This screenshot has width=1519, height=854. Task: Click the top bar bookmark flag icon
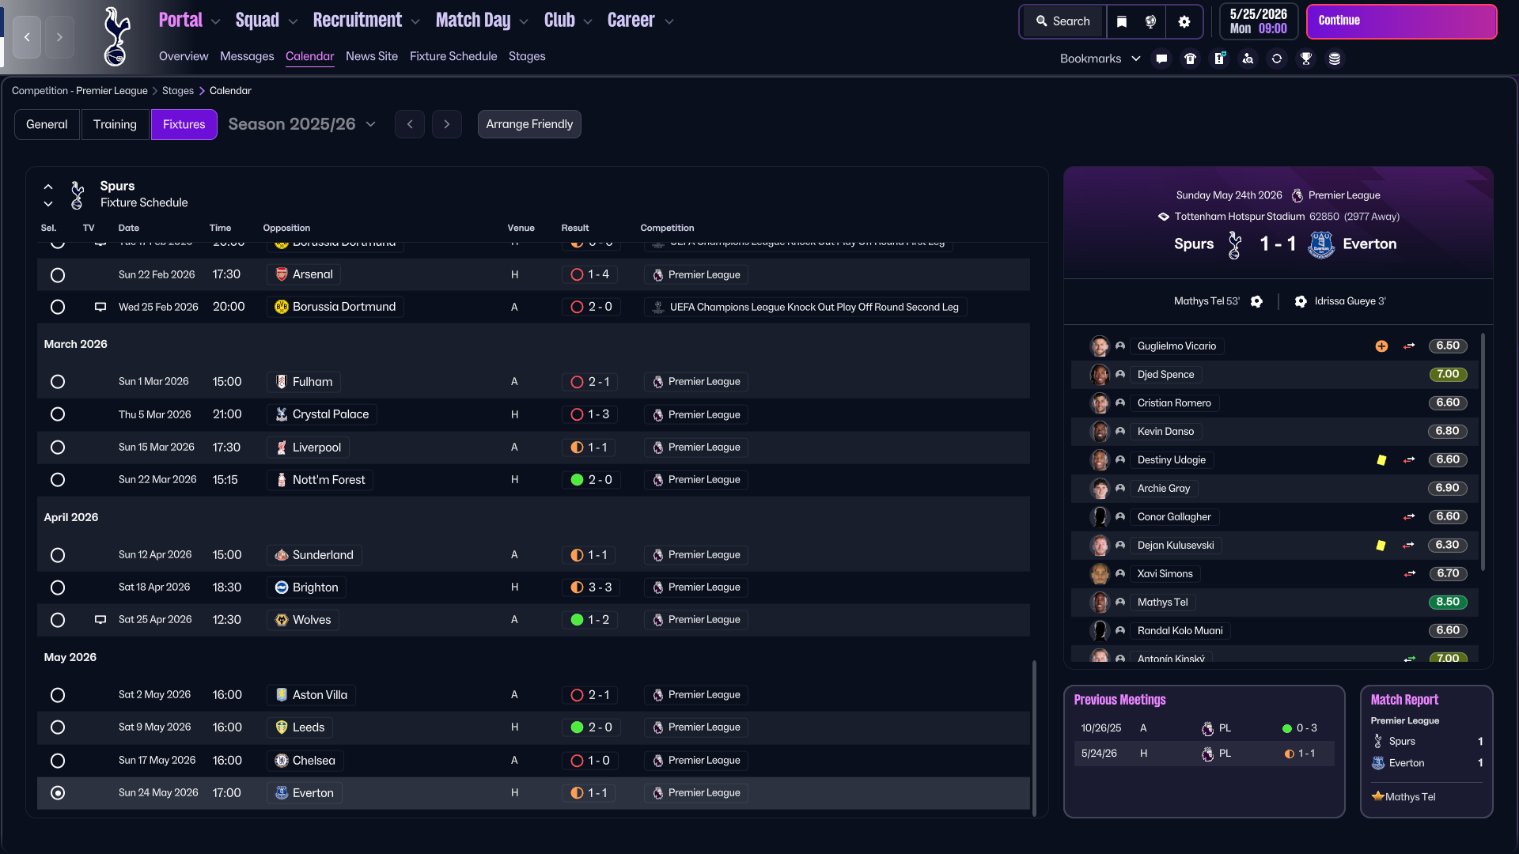[x=1122, y=21]
